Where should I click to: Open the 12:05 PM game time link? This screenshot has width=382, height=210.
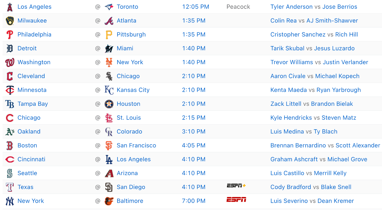point(195,7)
